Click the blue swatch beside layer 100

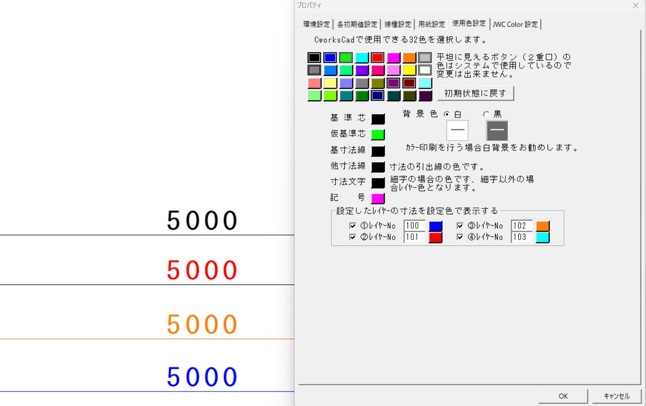click(x=435, y=226)
